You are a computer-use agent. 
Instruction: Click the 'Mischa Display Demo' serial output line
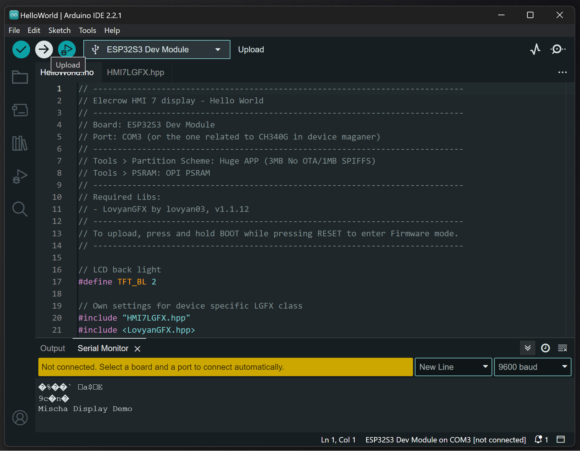click(x=85, y=409)
